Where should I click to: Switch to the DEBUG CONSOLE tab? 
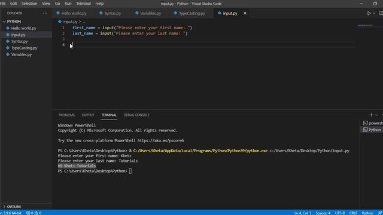point(136,115)
